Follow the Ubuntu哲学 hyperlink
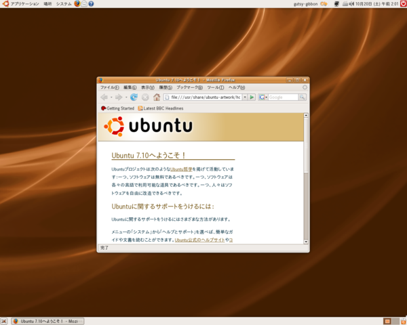Viewport: 407px width, 325px height. 181,169
